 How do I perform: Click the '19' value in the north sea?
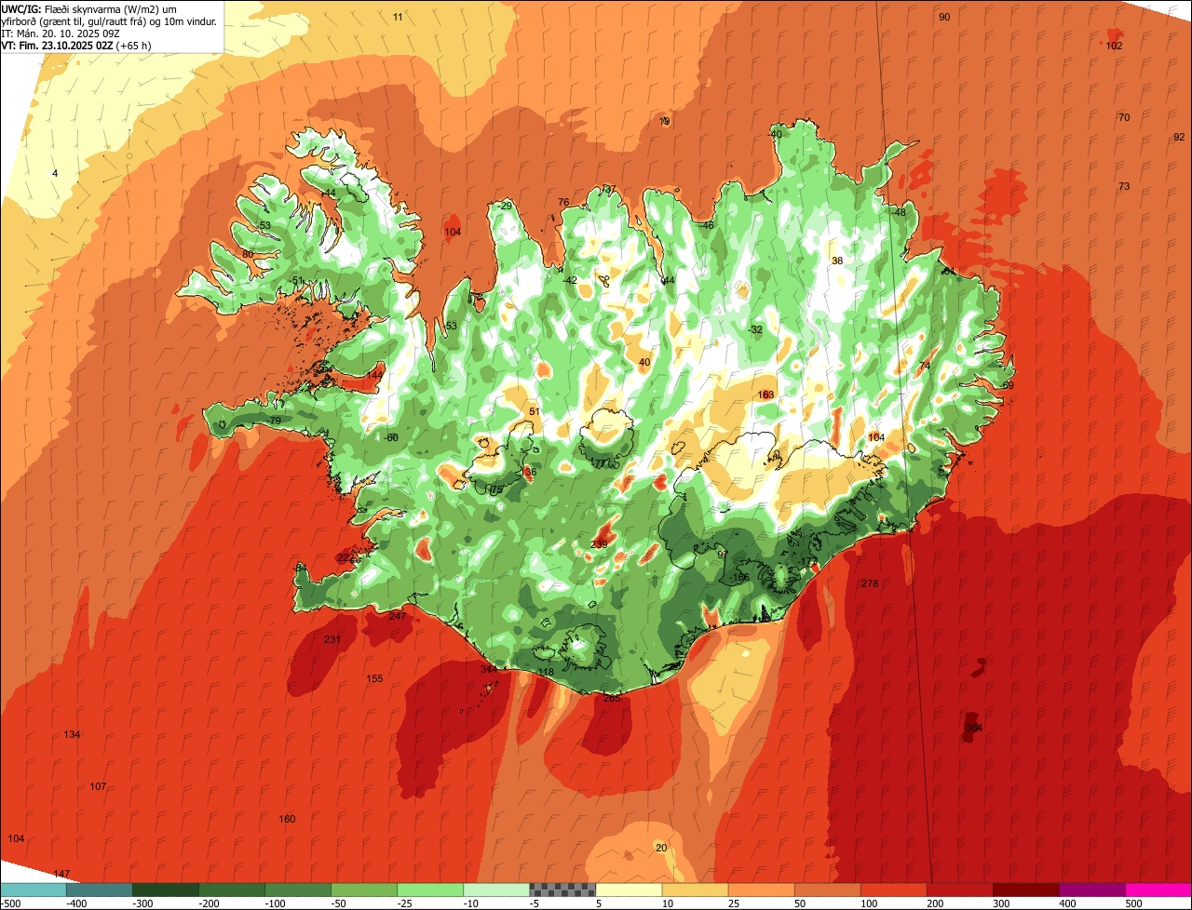pyautogui.click(x=664, y=121)
